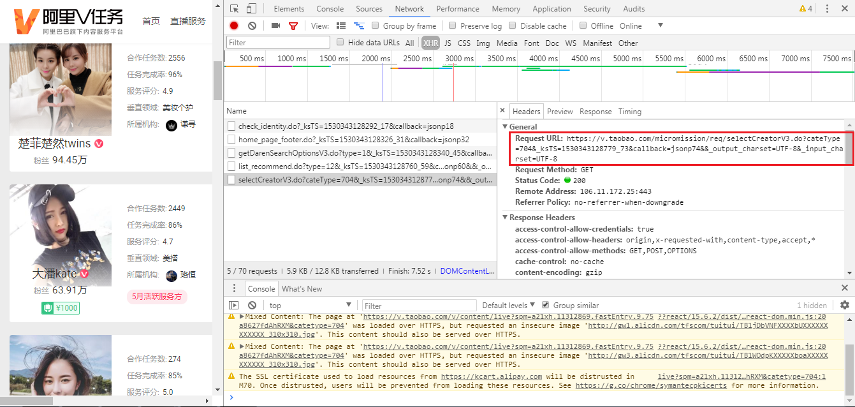This screenshot has width=855, height=407.
Task: Click the capture screenshots camera icon
Action: pyautogui.click(x=275, y=26)
